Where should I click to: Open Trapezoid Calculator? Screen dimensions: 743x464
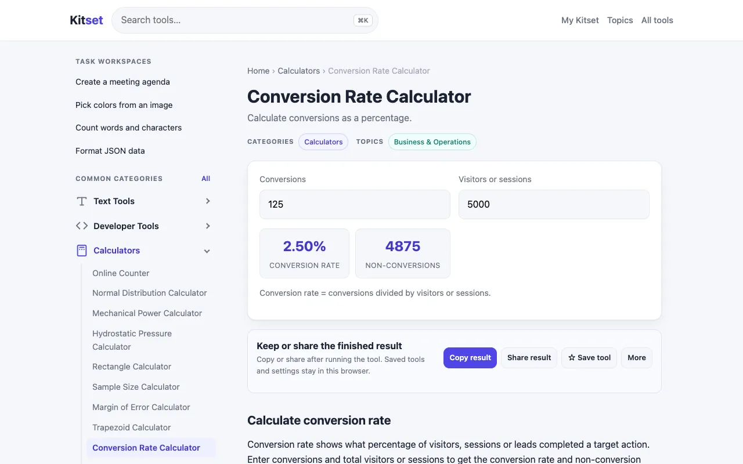[131, 427]
